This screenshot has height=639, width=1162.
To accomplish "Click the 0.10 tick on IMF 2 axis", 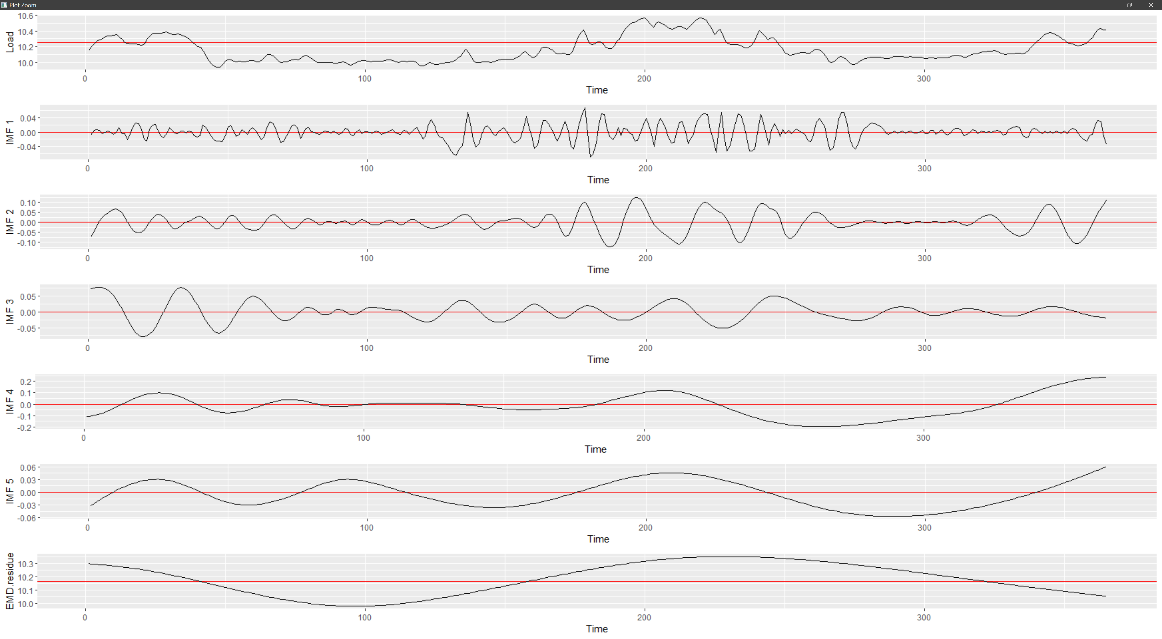I will pyautogui.click(x=28, y=202).
